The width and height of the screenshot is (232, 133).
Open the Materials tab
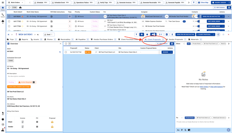tap(195, 39)
